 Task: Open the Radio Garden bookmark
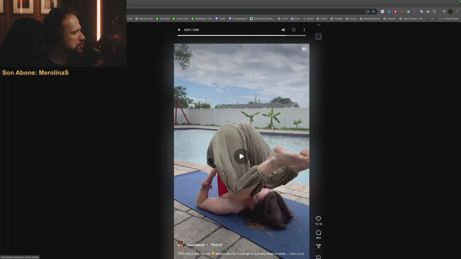click(x=412, y=19)
